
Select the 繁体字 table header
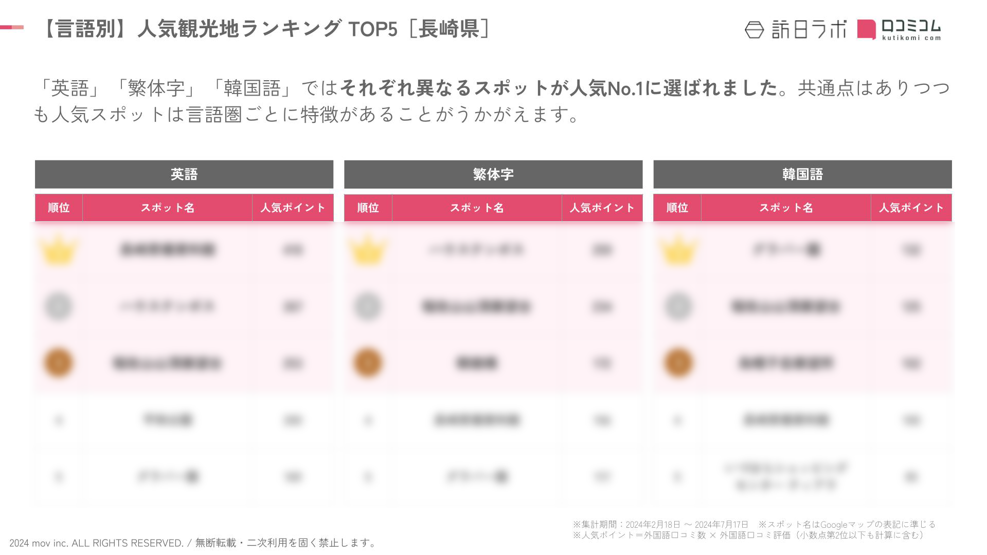[x=493, y=174]
